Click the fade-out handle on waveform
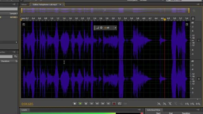 [x=187, y=24]
